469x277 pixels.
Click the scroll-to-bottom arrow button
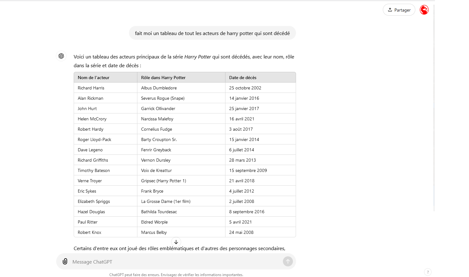click(176, 242)
